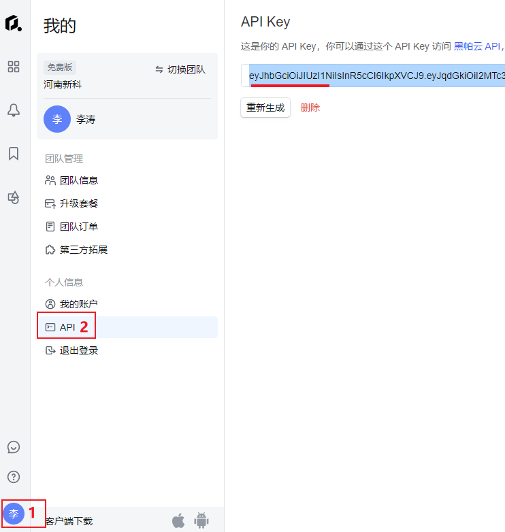Click the bottom-left user avatar 李

pos(14,514)
